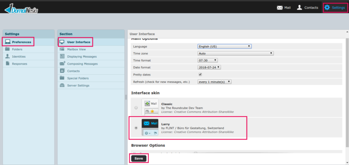The height and width of the screenshot is (165, 349).
Task: Click the Language label
Action: pyautogui.click(x=140, y=47)
